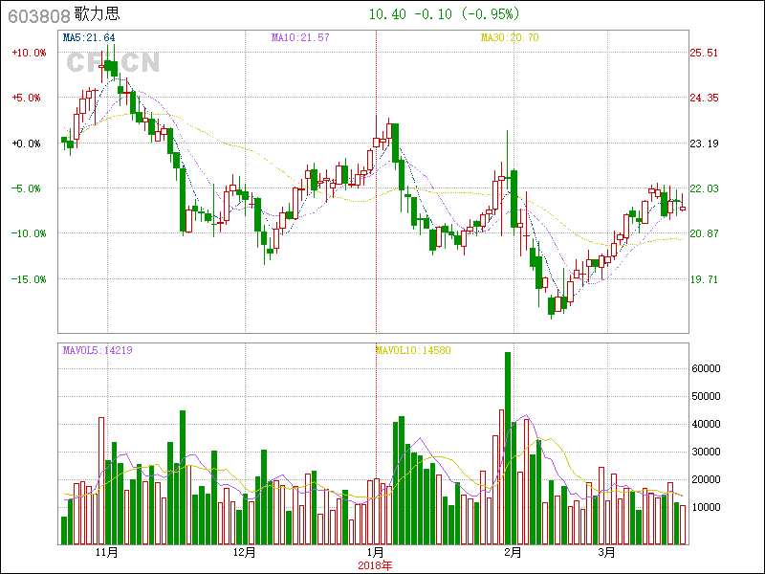Select the MAVOL5:14219 volume indicator label
Screen dimensions: 765x574
(x=98, y=350)
